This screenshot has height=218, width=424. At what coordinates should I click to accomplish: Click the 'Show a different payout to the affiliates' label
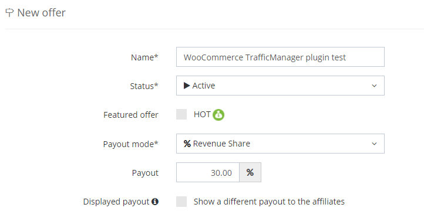269,202
